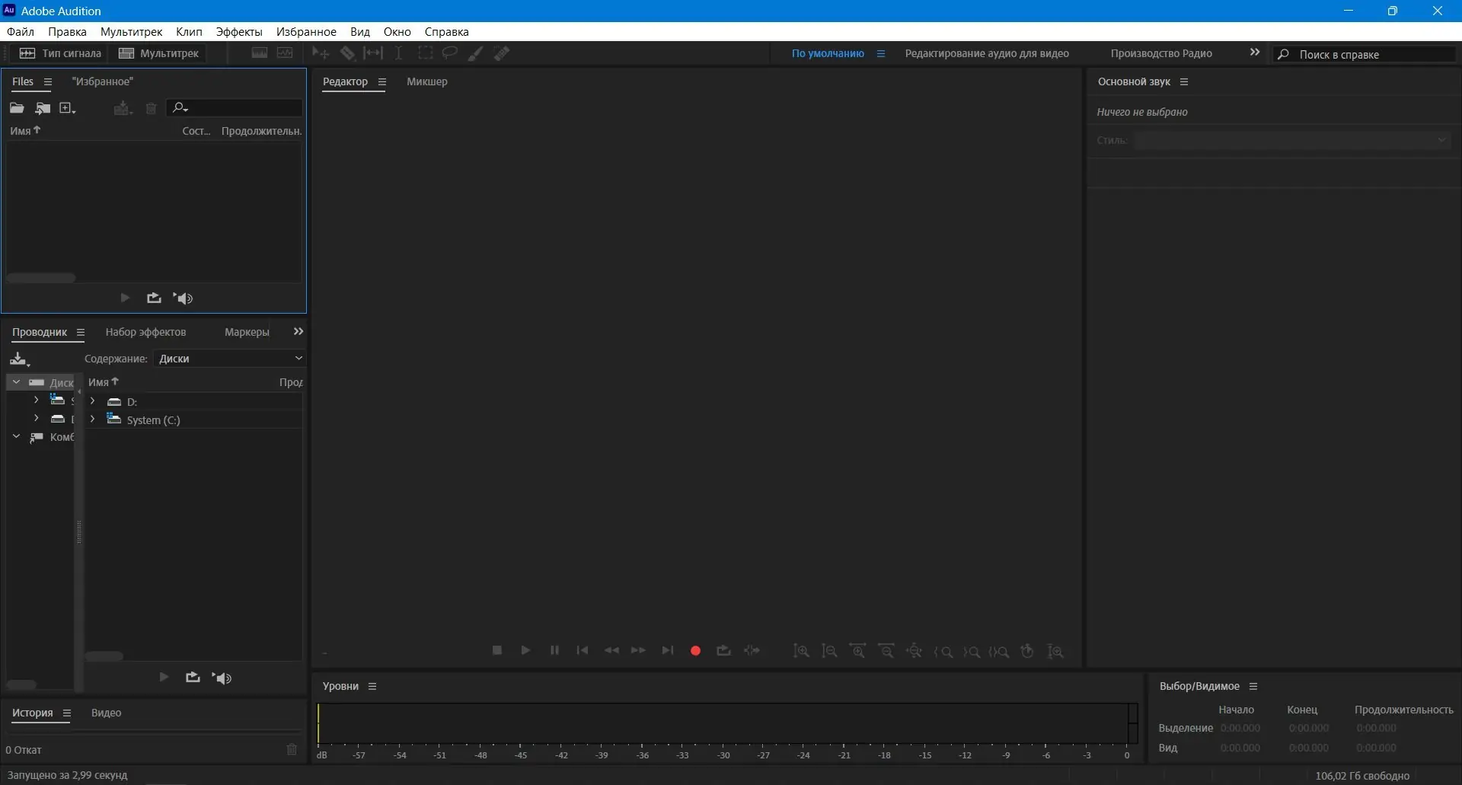Open Набор эффектов tab

[145, 332]
